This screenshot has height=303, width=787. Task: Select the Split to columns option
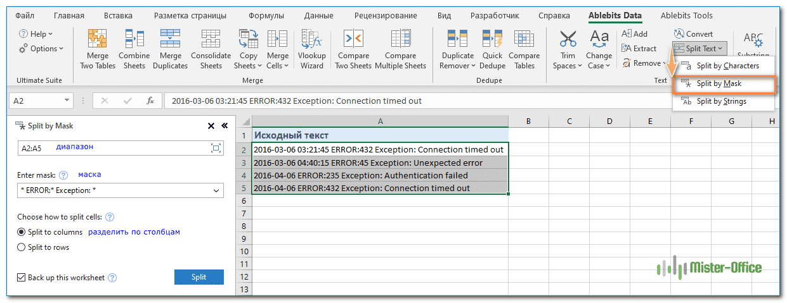pos(22,232)
